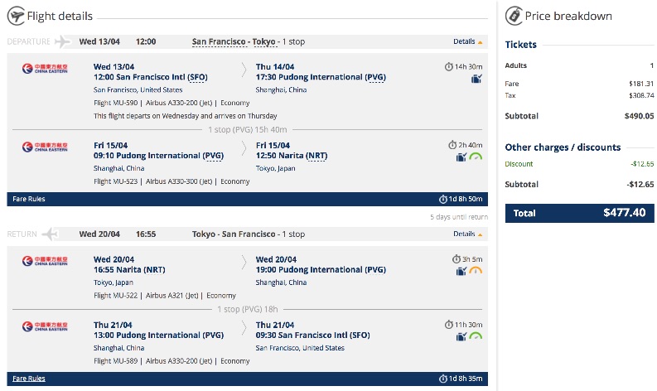Click the Price breakdown tag icon
This screenshot has width=657, height=391.
[514, 16]
